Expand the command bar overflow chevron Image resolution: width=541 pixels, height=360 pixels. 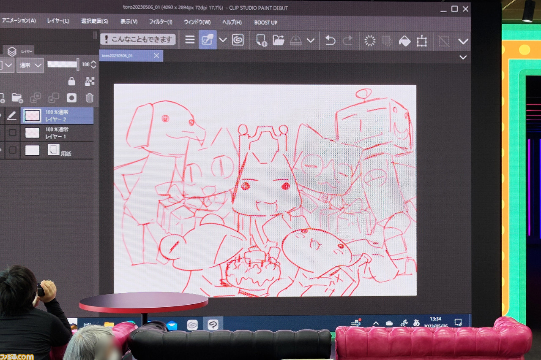pos(463,41)
